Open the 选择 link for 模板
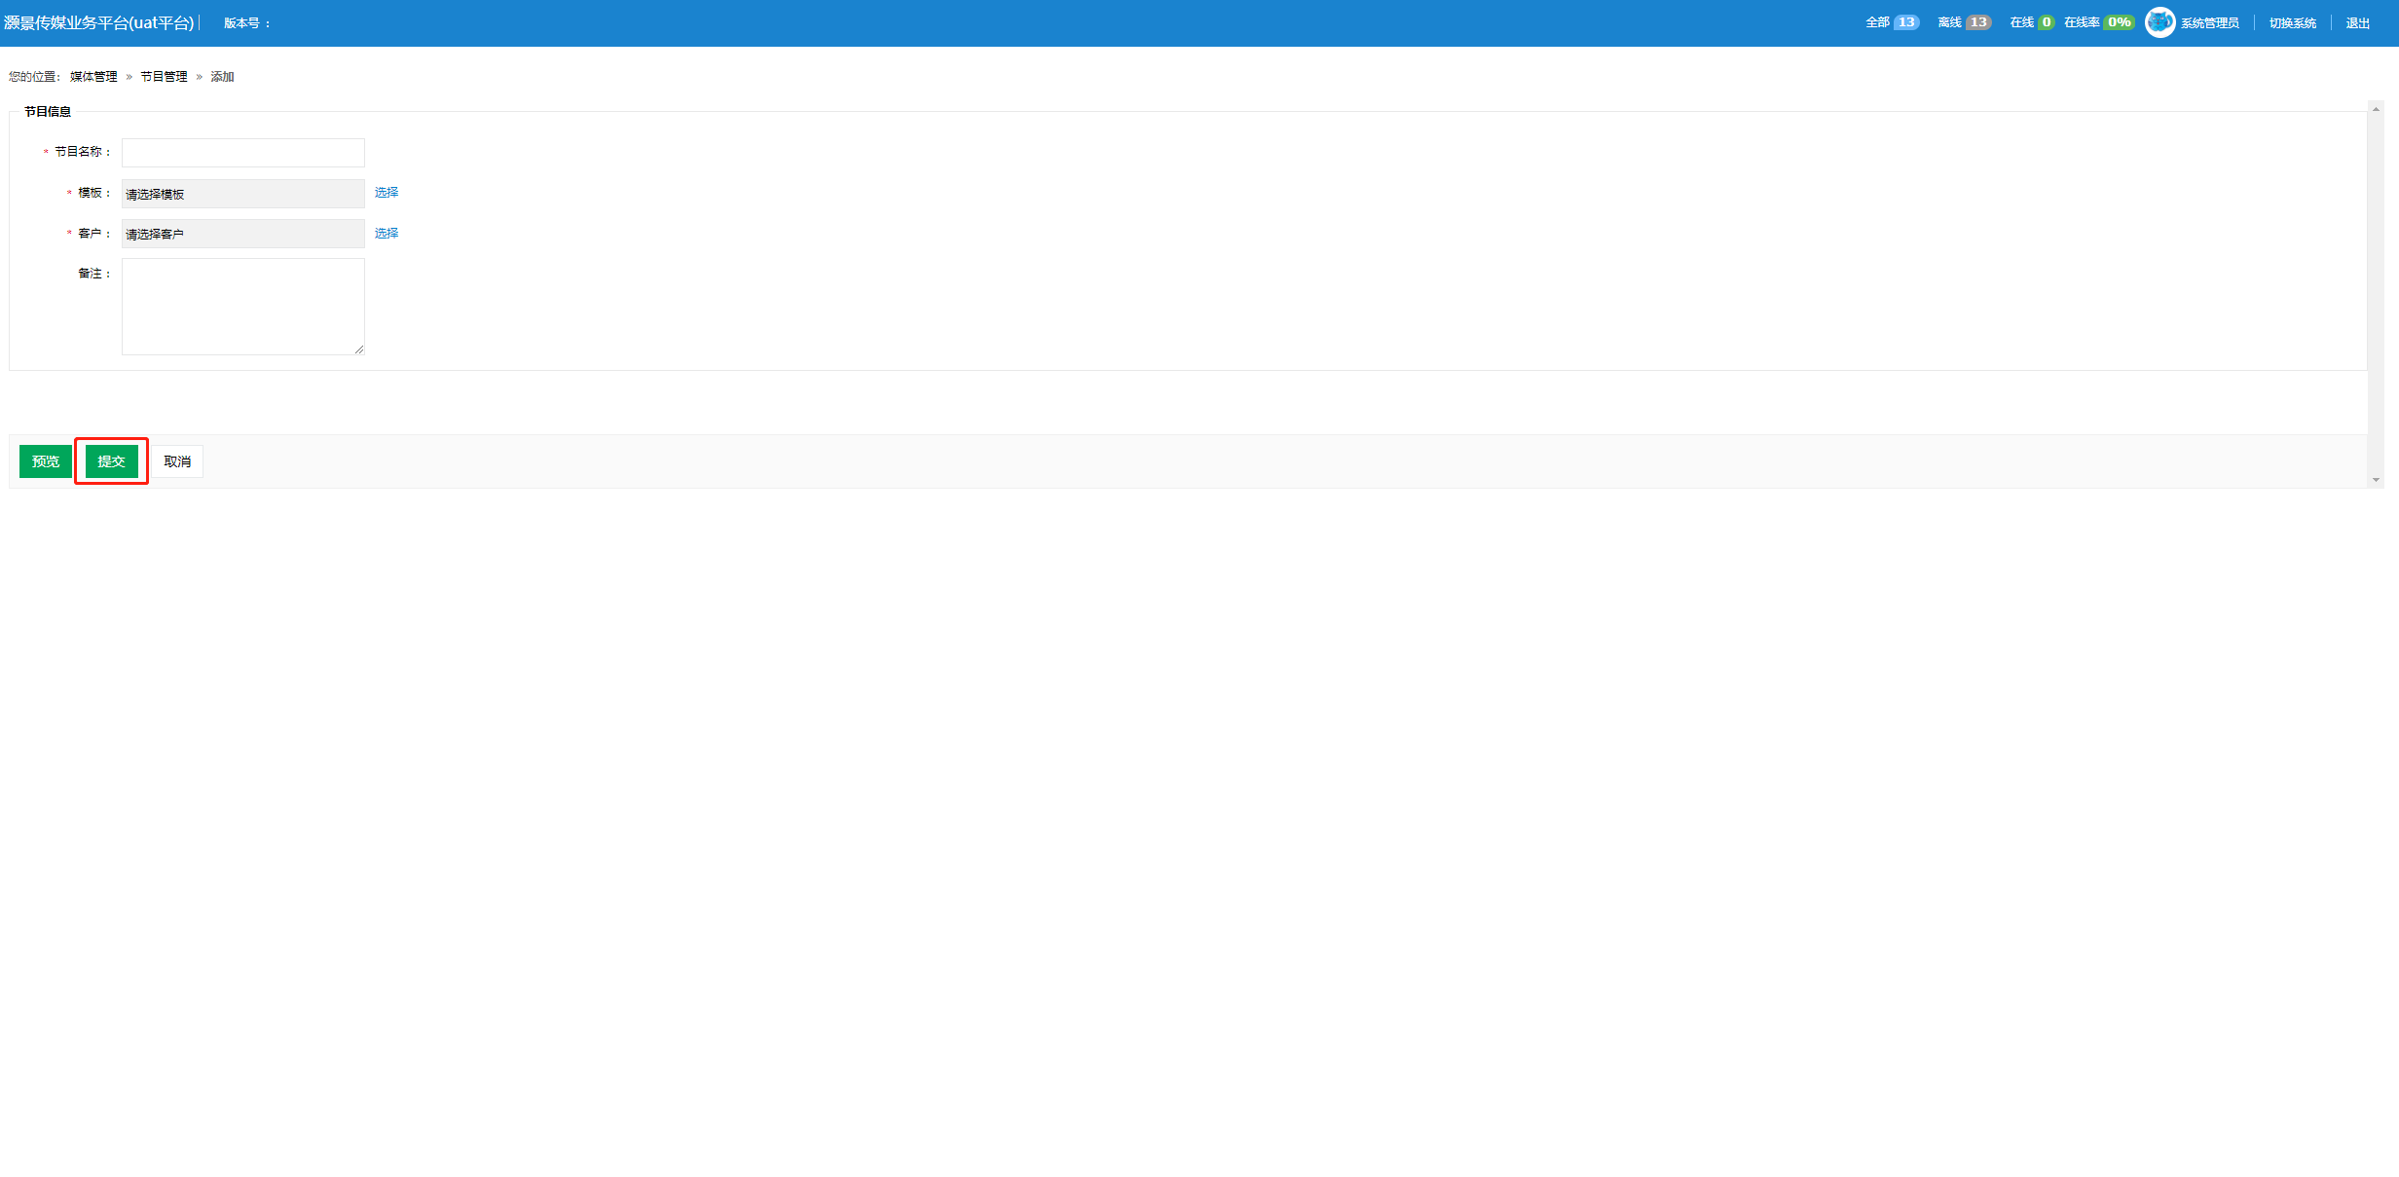 (x=387, y=193)
